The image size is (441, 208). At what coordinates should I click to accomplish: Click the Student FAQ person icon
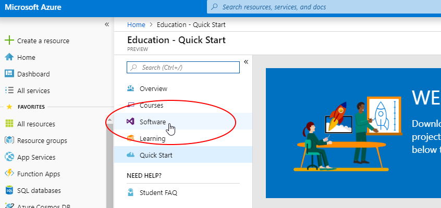pos(130,192)
